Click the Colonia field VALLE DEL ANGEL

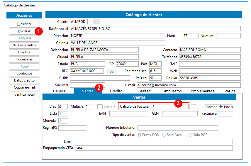pos(118,43)
